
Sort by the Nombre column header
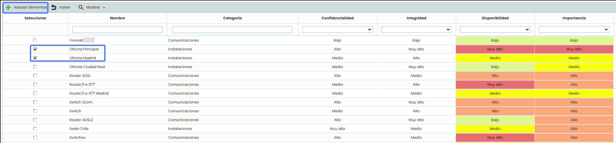point(117,18)
